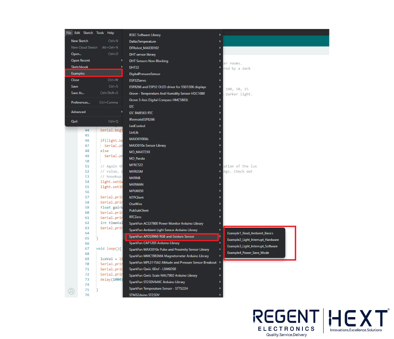Select MD_MAX72XX entry
394x339 pixels.
click(x=173, y=152)
